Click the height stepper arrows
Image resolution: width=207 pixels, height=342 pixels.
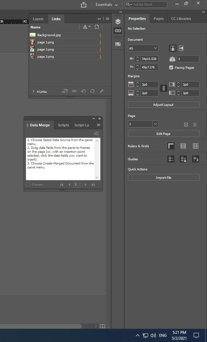(x=137, y=67)
